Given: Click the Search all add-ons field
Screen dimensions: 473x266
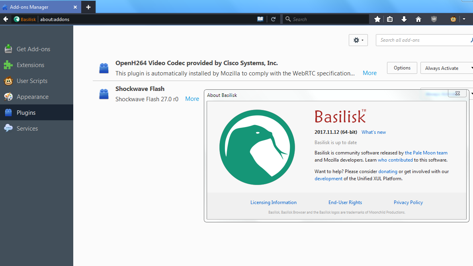Looking at the screenshot, I should (x=422, y=40).
